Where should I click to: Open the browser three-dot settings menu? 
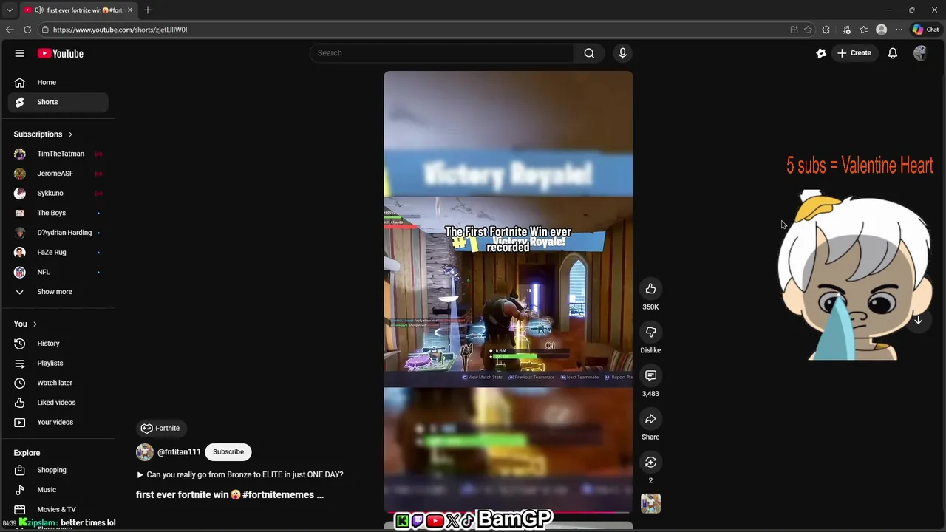click(x=899, y=30)
